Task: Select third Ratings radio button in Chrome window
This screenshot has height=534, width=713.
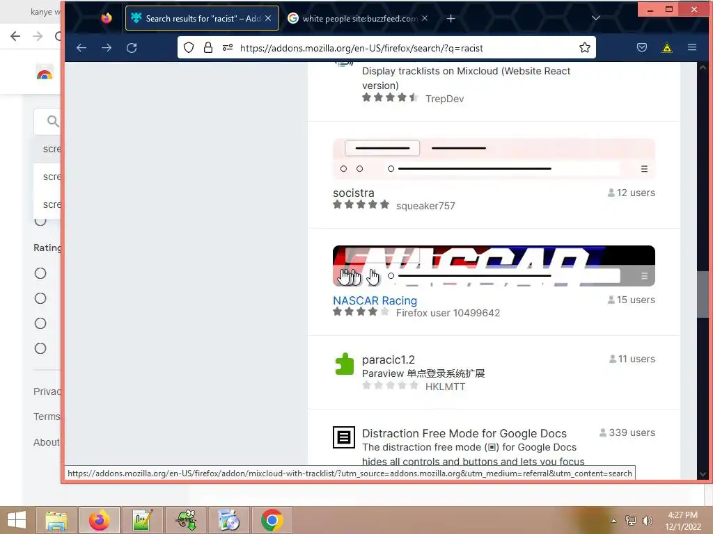Action: tap(40, 323)
